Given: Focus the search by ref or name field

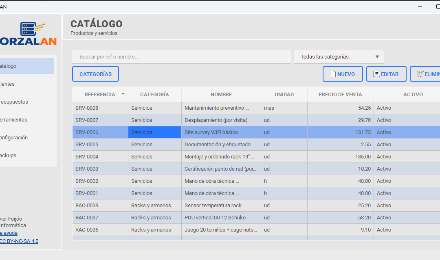Looking at the screenshot, I should pyautogui.click(x=181, y=57).
